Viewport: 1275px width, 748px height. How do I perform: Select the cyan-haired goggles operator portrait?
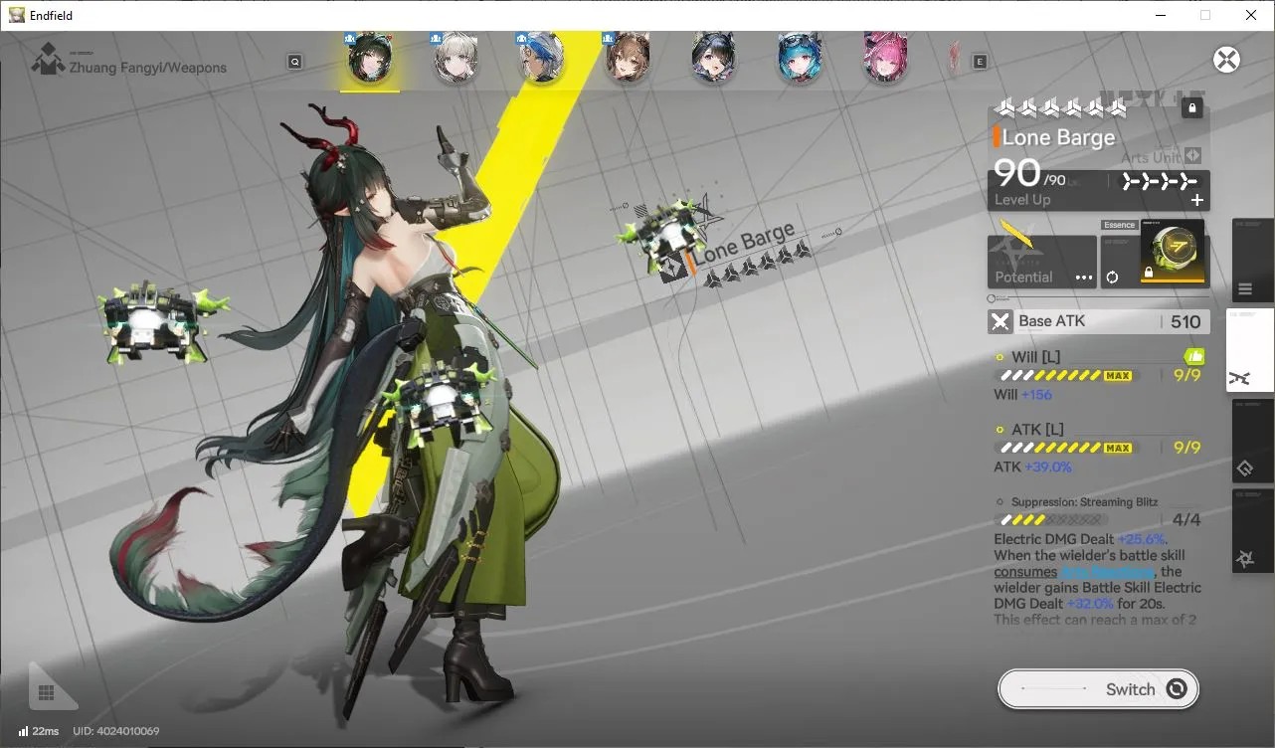click(800, 59)
